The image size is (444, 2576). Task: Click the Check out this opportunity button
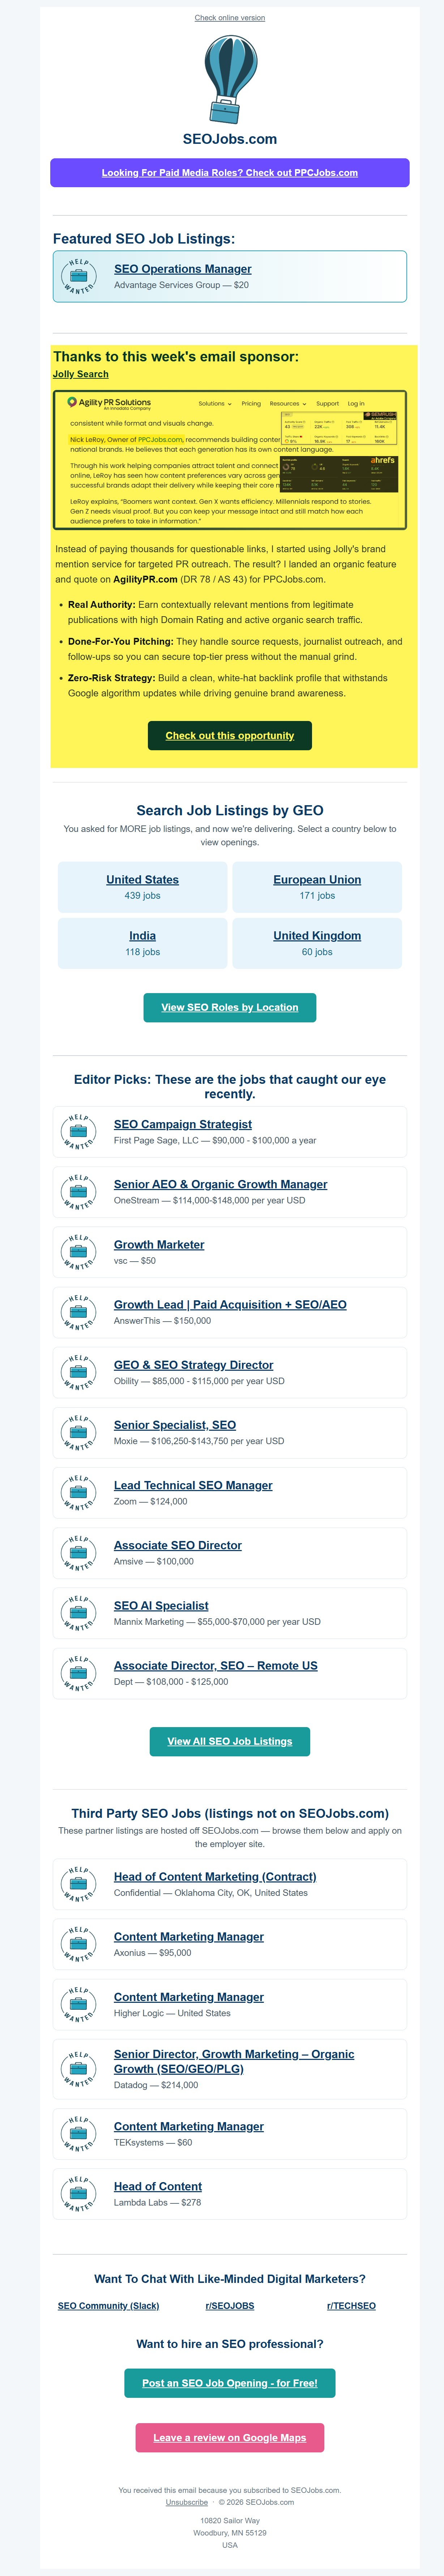(230, 736)
